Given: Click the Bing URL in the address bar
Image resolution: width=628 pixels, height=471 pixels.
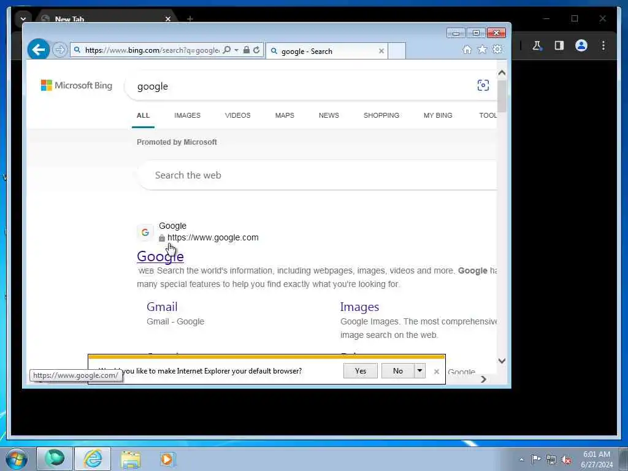Looking at the screenshot, I should [152, 50].
